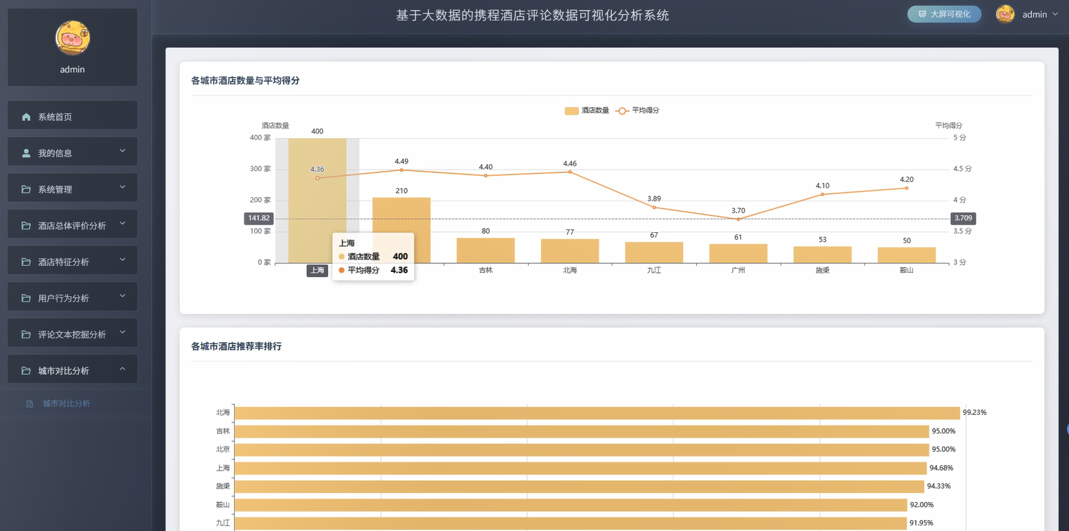Expand the 酒店总体评价分析 chevron
This screenshot has width=1069, height=531.
122,223
